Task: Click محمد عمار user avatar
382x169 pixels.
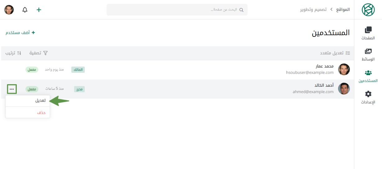Action: click(344, 70)
